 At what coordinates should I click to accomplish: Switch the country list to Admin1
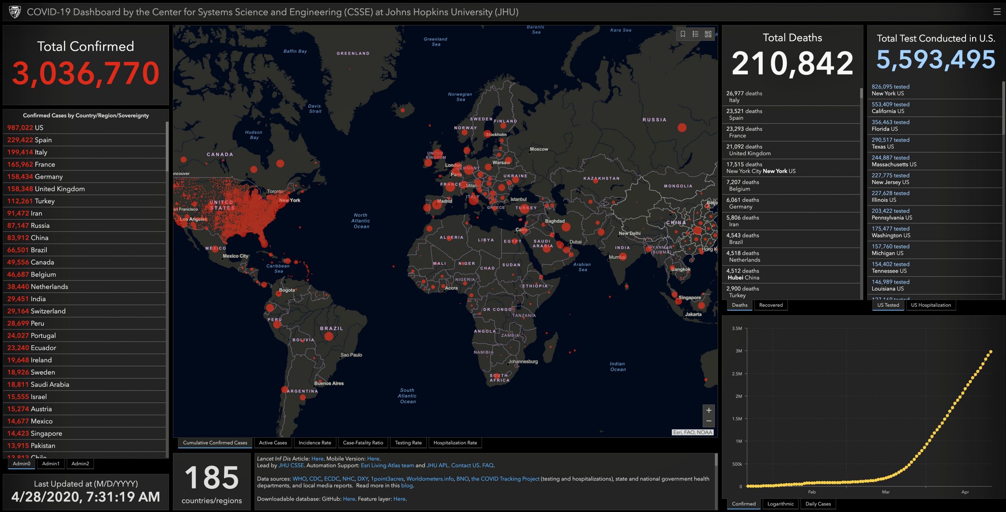(x=51, y=464)
